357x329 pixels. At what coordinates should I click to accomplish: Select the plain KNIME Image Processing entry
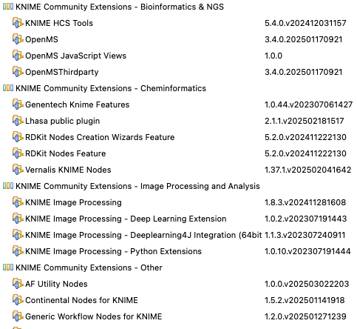point(73,202)
